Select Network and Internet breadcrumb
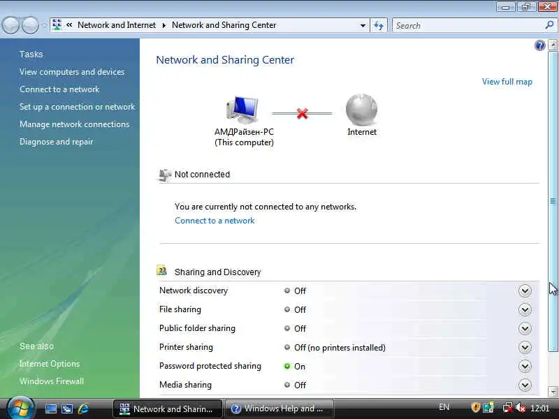 (x=117, y=25)
